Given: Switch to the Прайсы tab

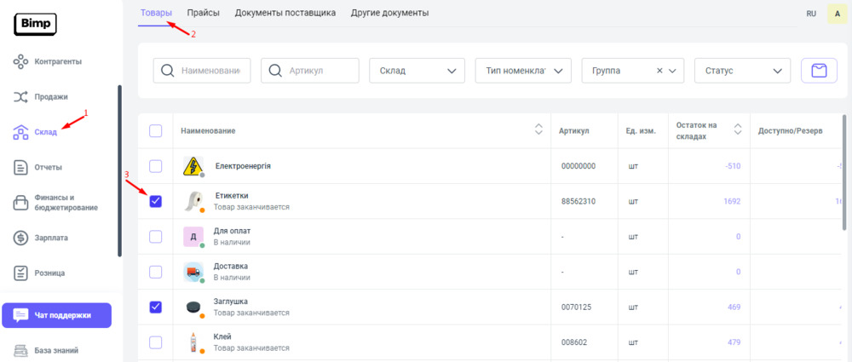Looking at the screenshot, I should click(x=203, y=13).
